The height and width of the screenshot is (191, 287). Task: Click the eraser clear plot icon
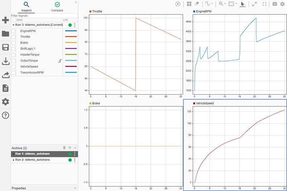pos(197,4)
